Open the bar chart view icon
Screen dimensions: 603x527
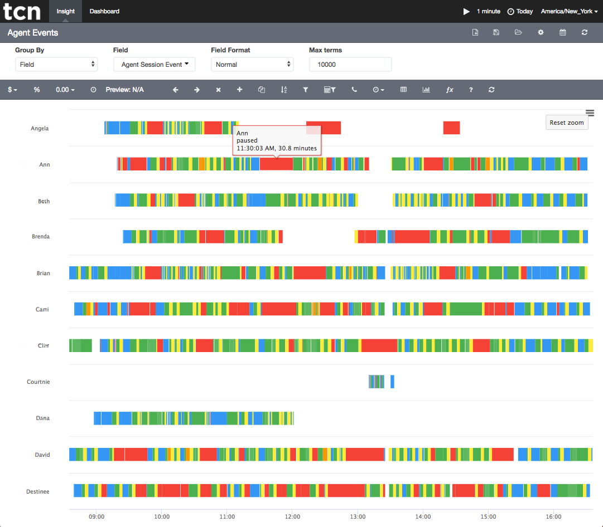click(x=426, y=90)
